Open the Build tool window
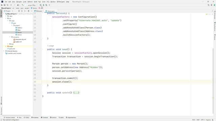216x121 pixels. click(61, 118)
